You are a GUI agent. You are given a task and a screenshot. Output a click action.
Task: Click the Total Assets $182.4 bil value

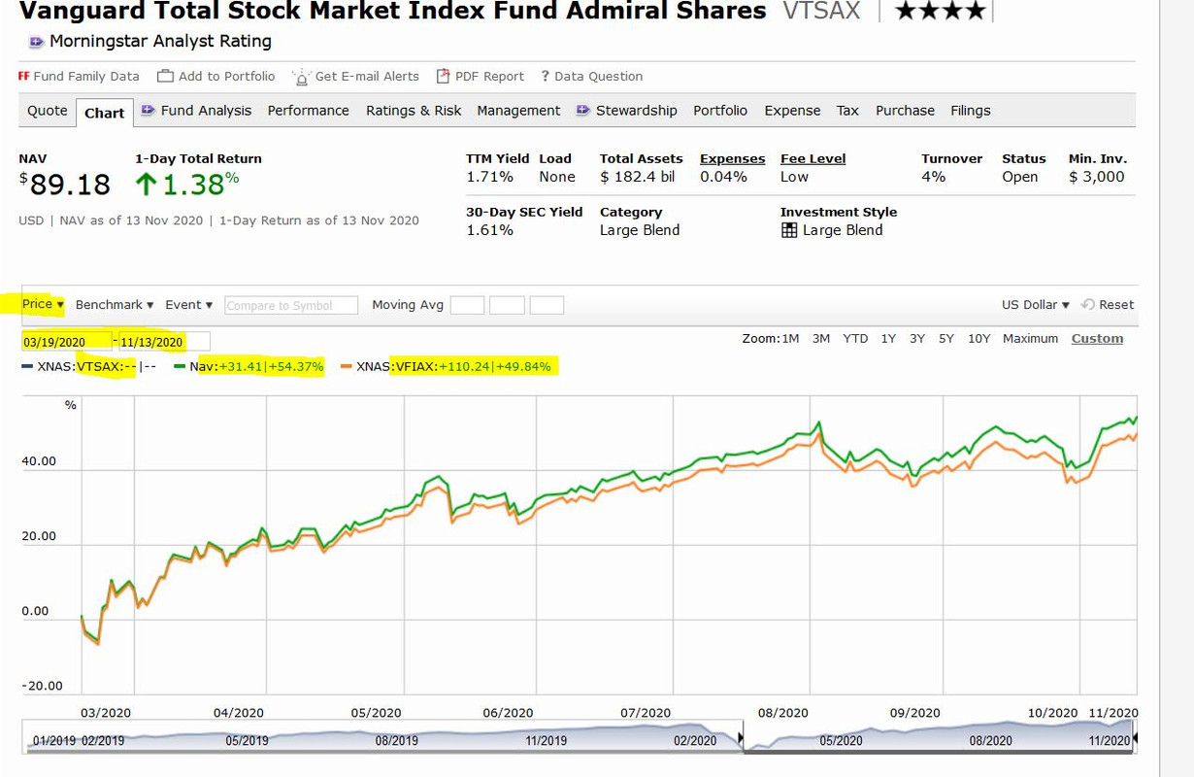637,177
